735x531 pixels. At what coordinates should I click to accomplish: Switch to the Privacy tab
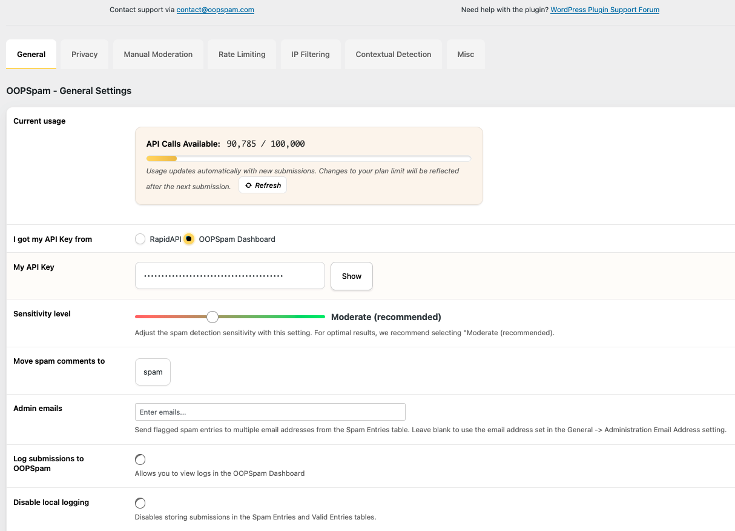[x=84, y=55]
